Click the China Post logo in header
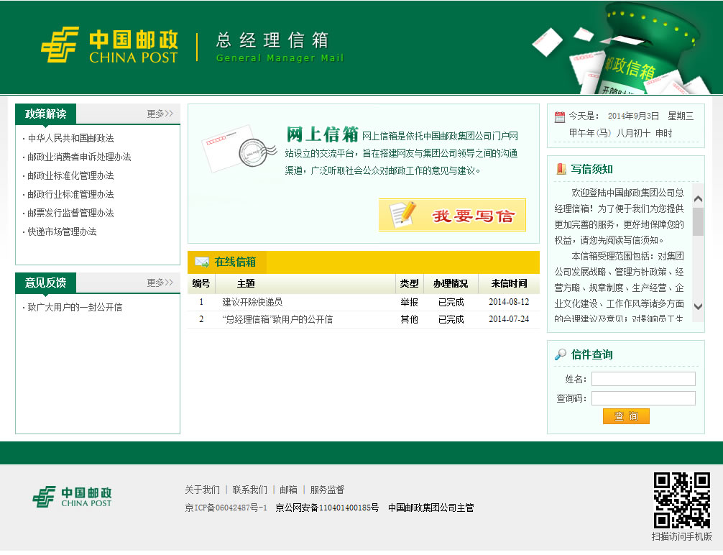This screenshot has height=555, width=723. pyautogui.click(x=109, y=45)
